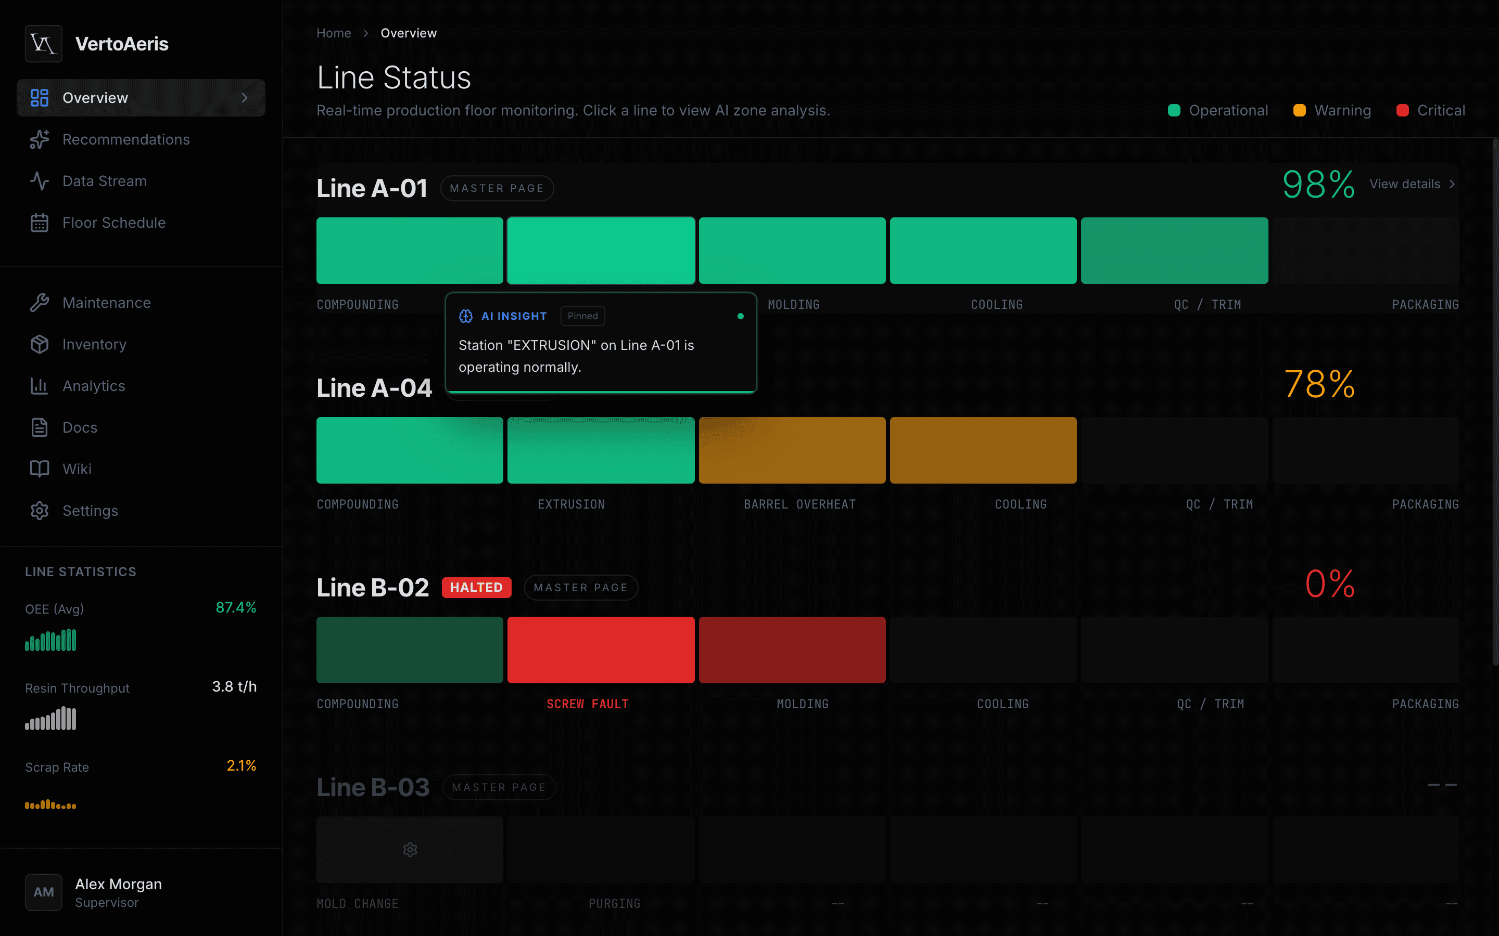Expand the Overview sidebar item chevron
Image resolution: width=1499 pixels, height=936 pixels.
click(x=245, y=97)
